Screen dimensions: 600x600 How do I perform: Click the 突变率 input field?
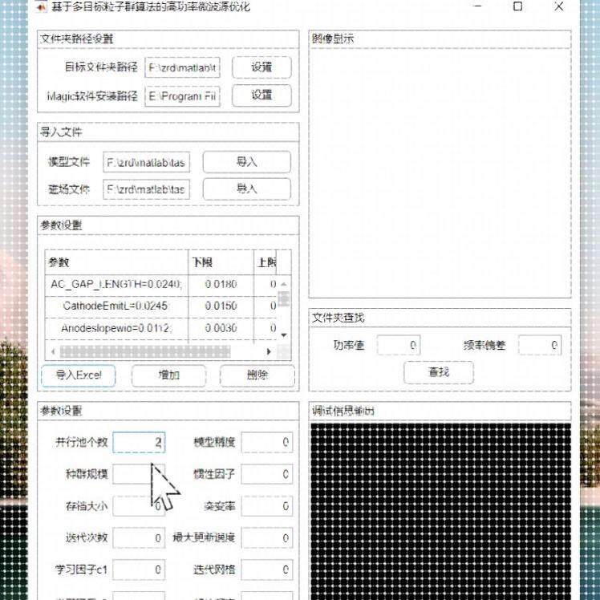267,506
